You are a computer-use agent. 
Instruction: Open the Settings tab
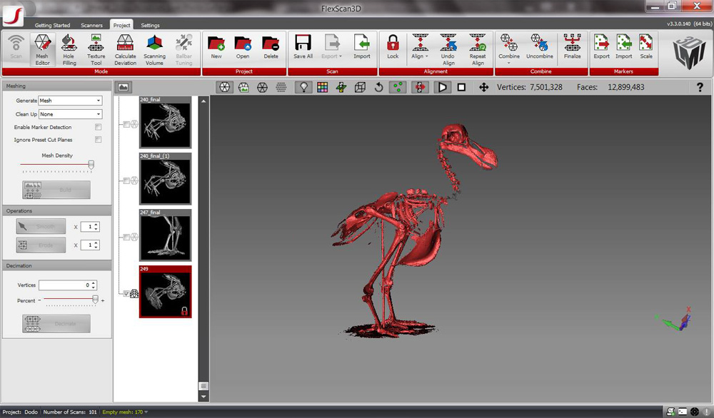(x=150, y=26)
